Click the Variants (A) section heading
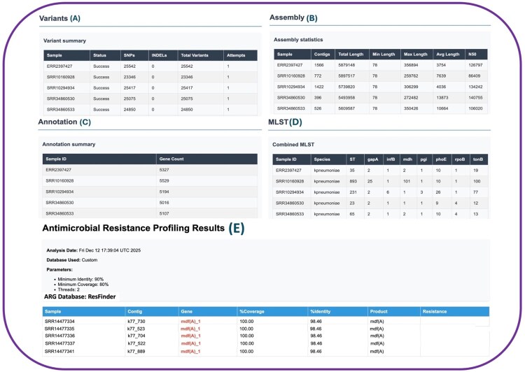 click(x=59, y=18)
